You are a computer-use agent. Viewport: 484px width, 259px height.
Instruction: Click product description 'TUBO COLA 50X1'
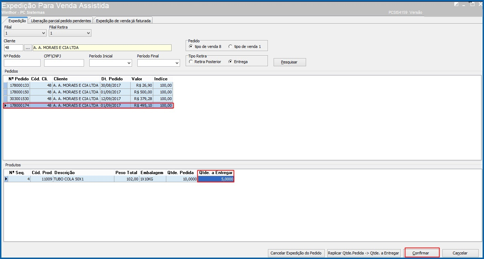pos(83,179)
